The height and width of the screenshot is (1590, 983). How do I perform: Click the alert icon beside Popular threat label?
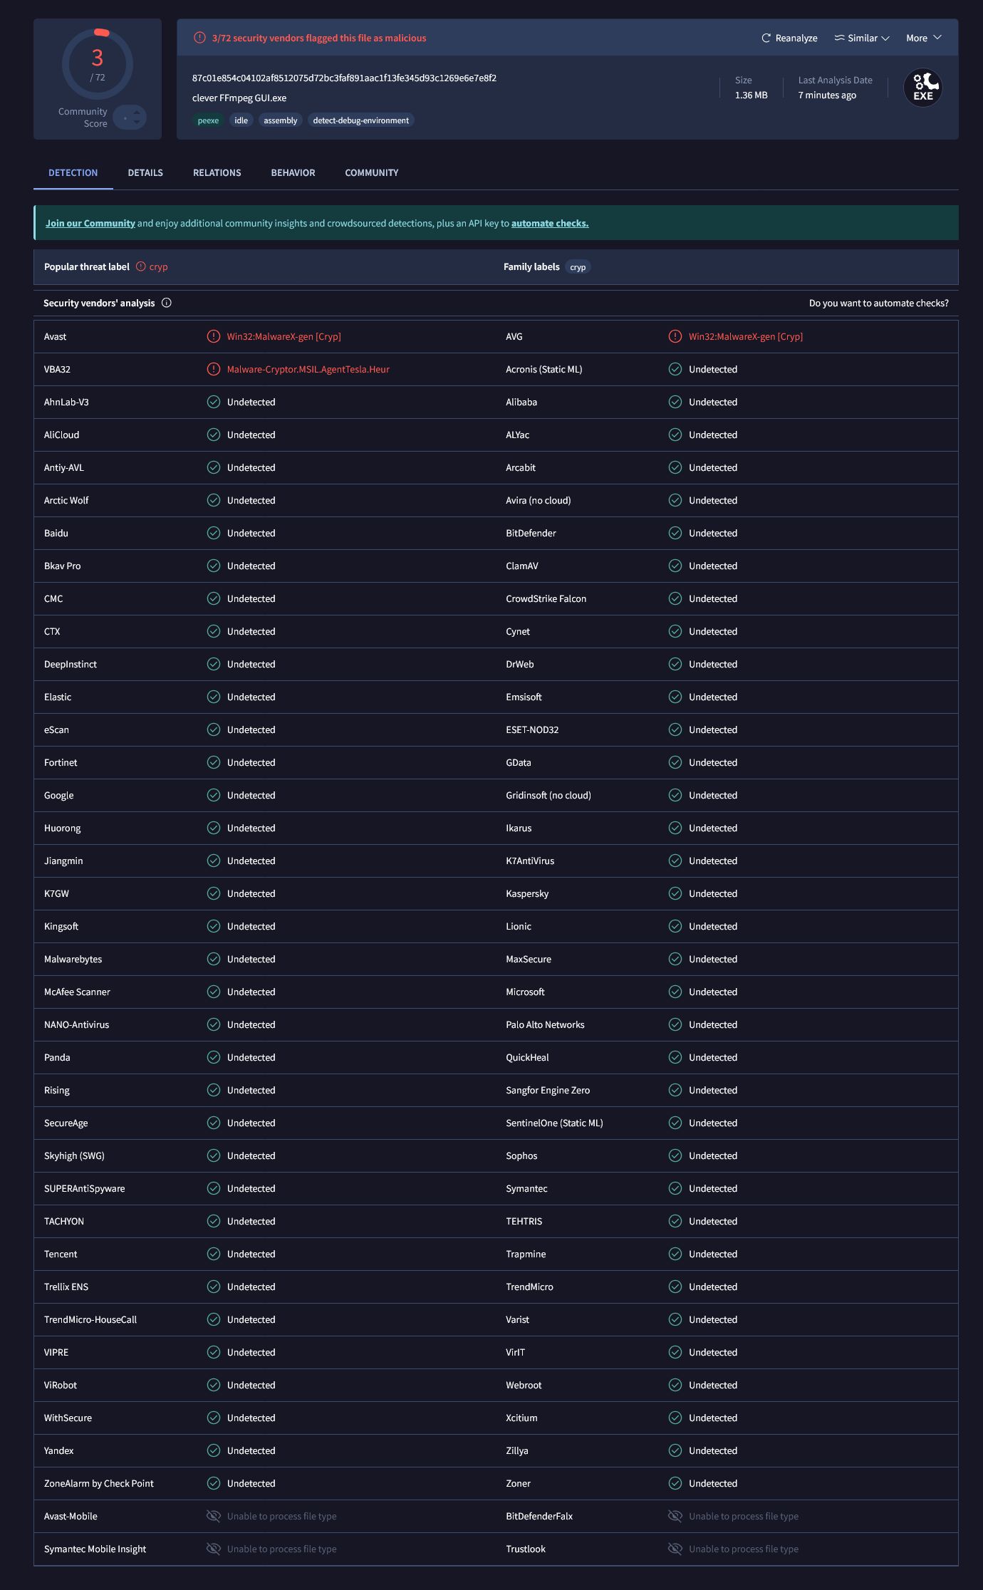141,266
